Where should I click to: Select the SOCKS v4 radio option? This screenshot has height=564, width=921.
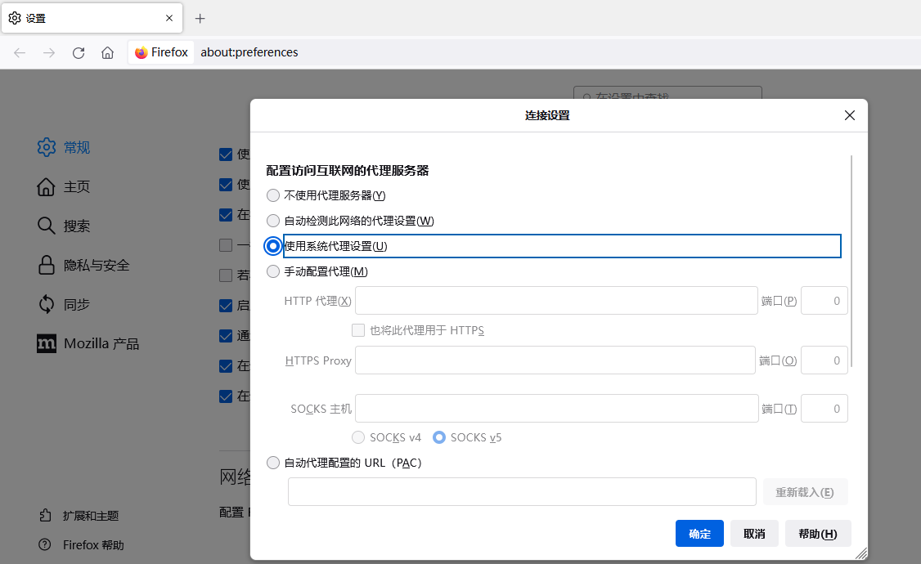[x=358, y=437]
